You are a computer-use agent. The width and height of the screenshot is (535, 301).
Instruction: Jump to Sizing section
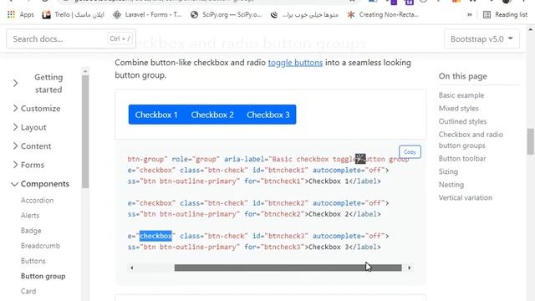click(448, 171)
